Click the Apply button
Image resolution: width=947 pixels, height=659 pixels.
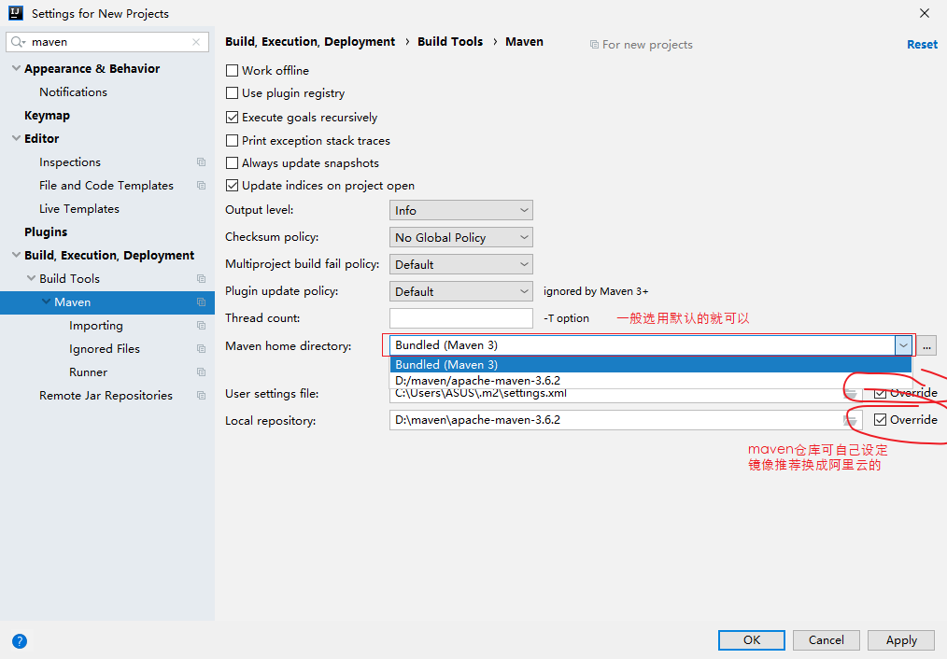pyautogui.click(x=901, y=640)
